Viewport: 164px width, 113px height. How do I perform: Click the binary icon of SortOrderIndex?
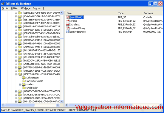[68, 32]
